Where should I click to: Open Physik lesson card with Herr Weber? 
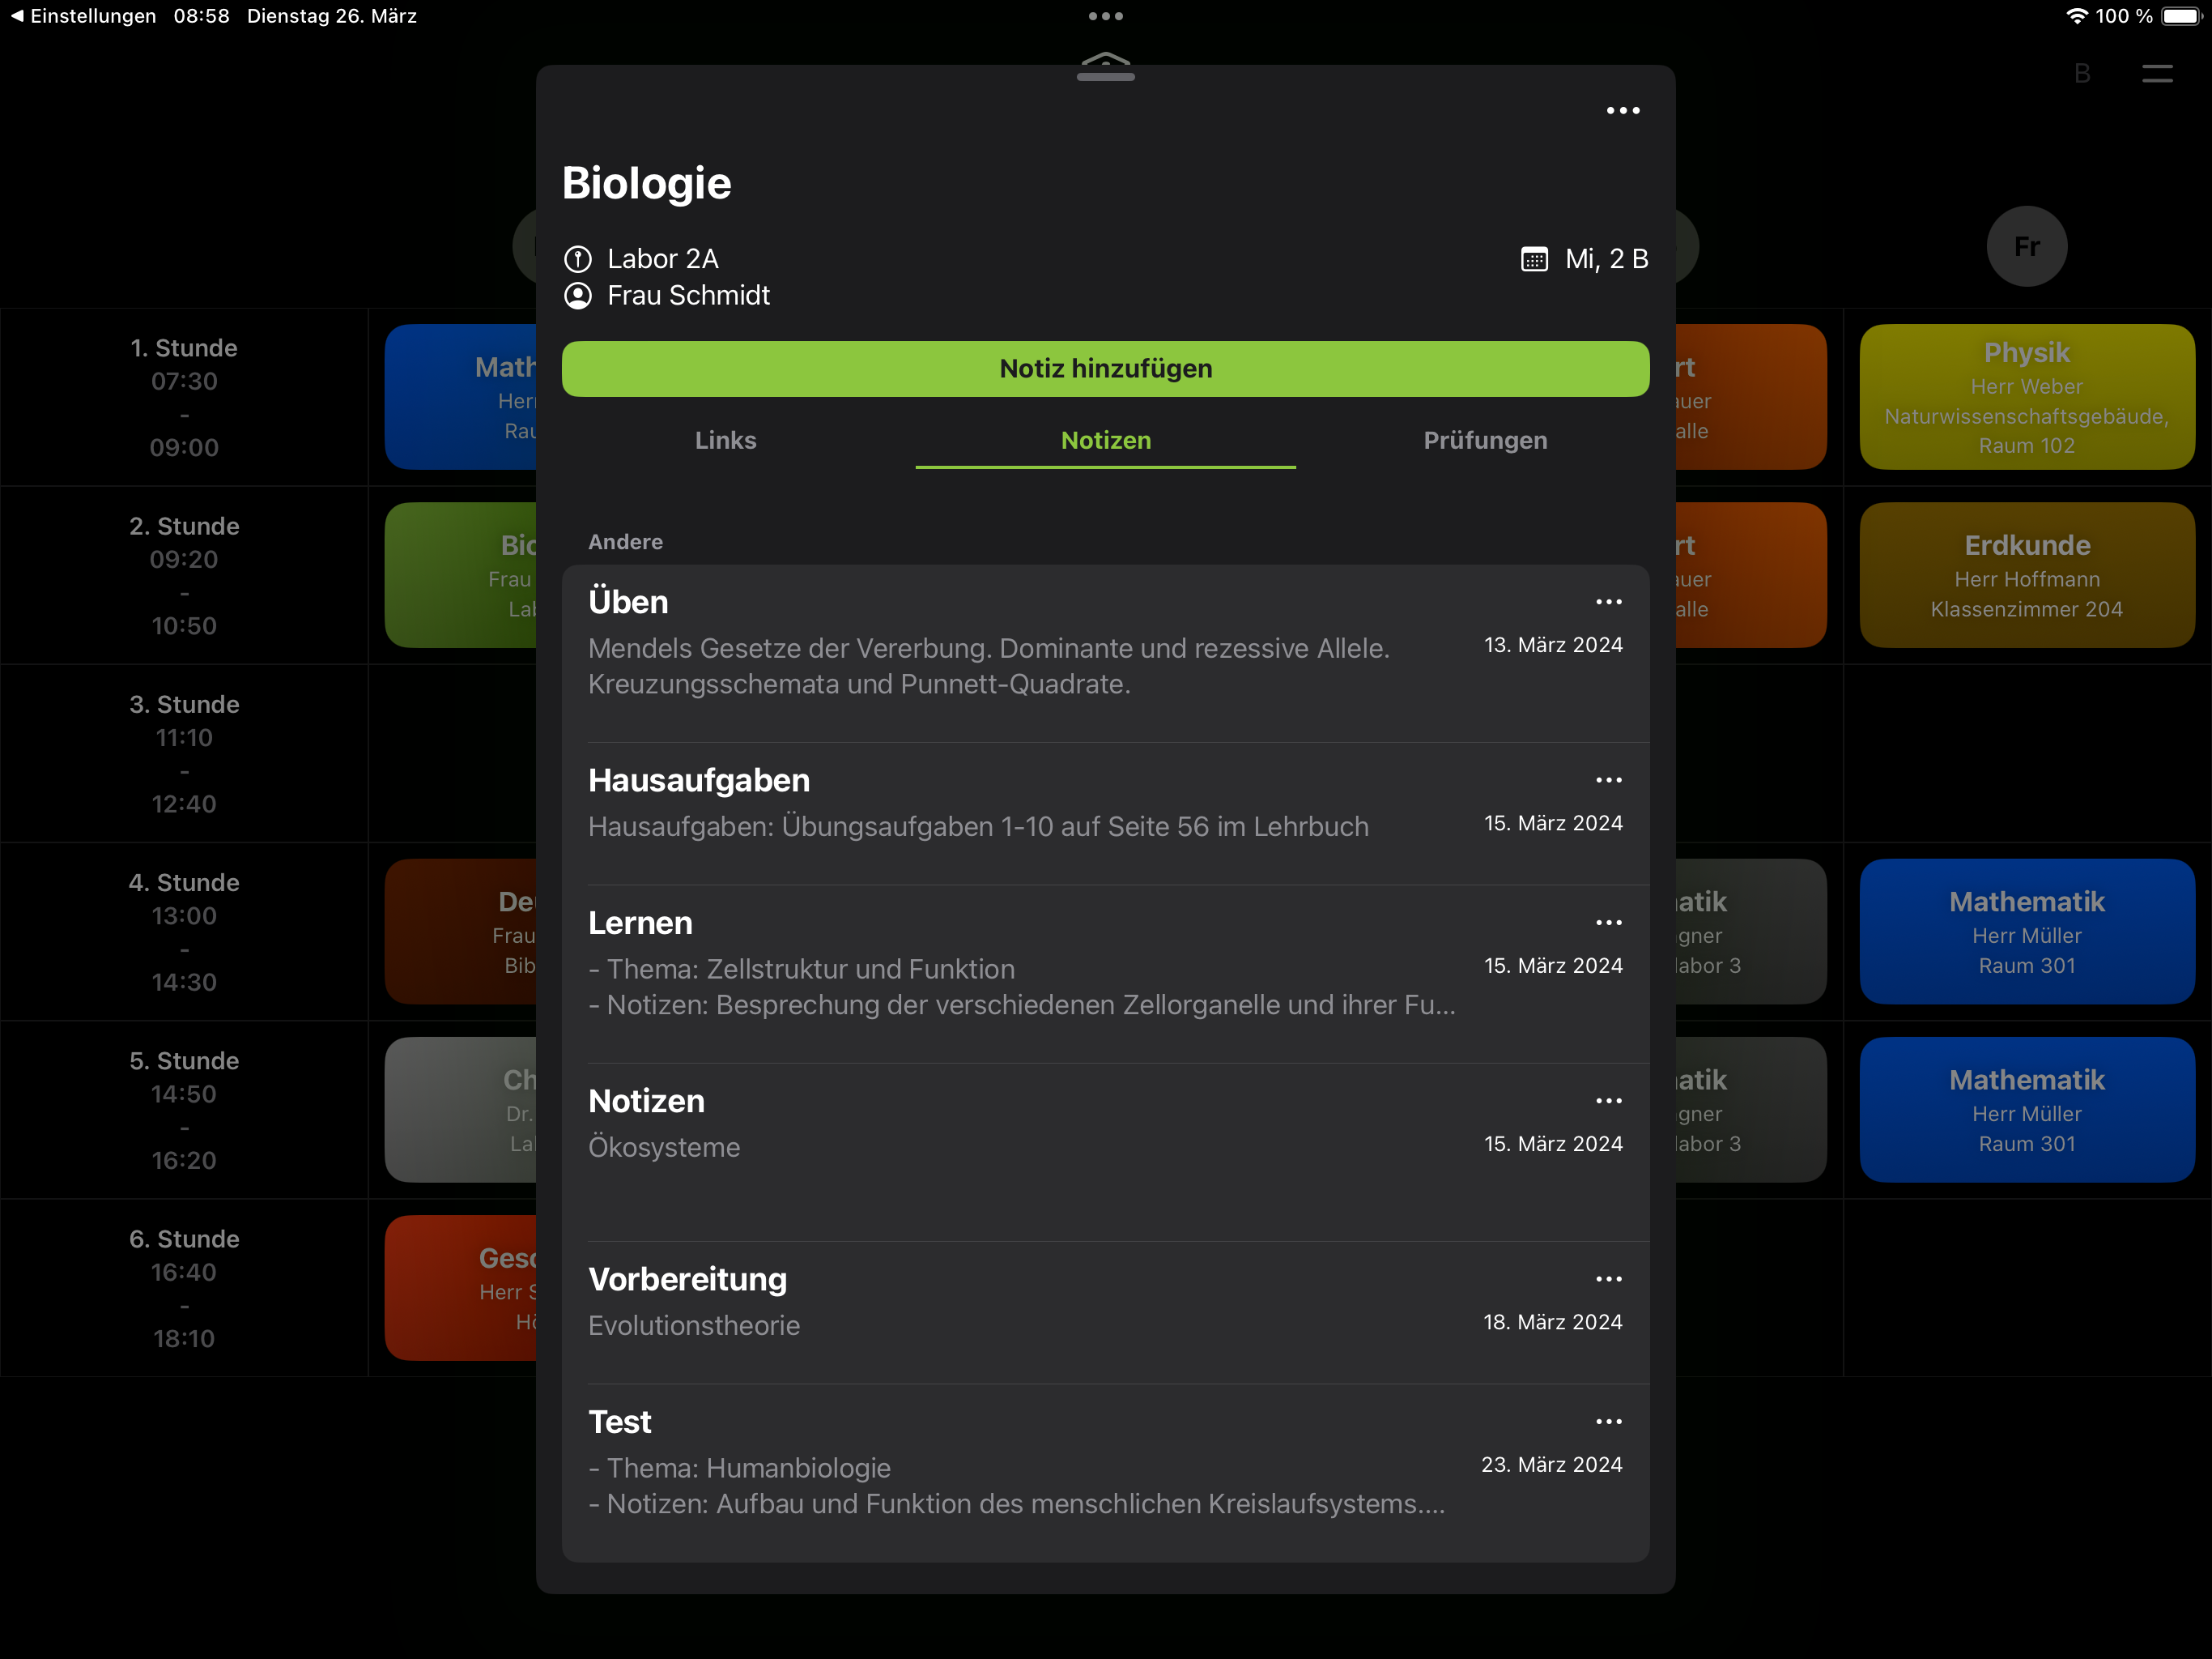(2027, 397)
